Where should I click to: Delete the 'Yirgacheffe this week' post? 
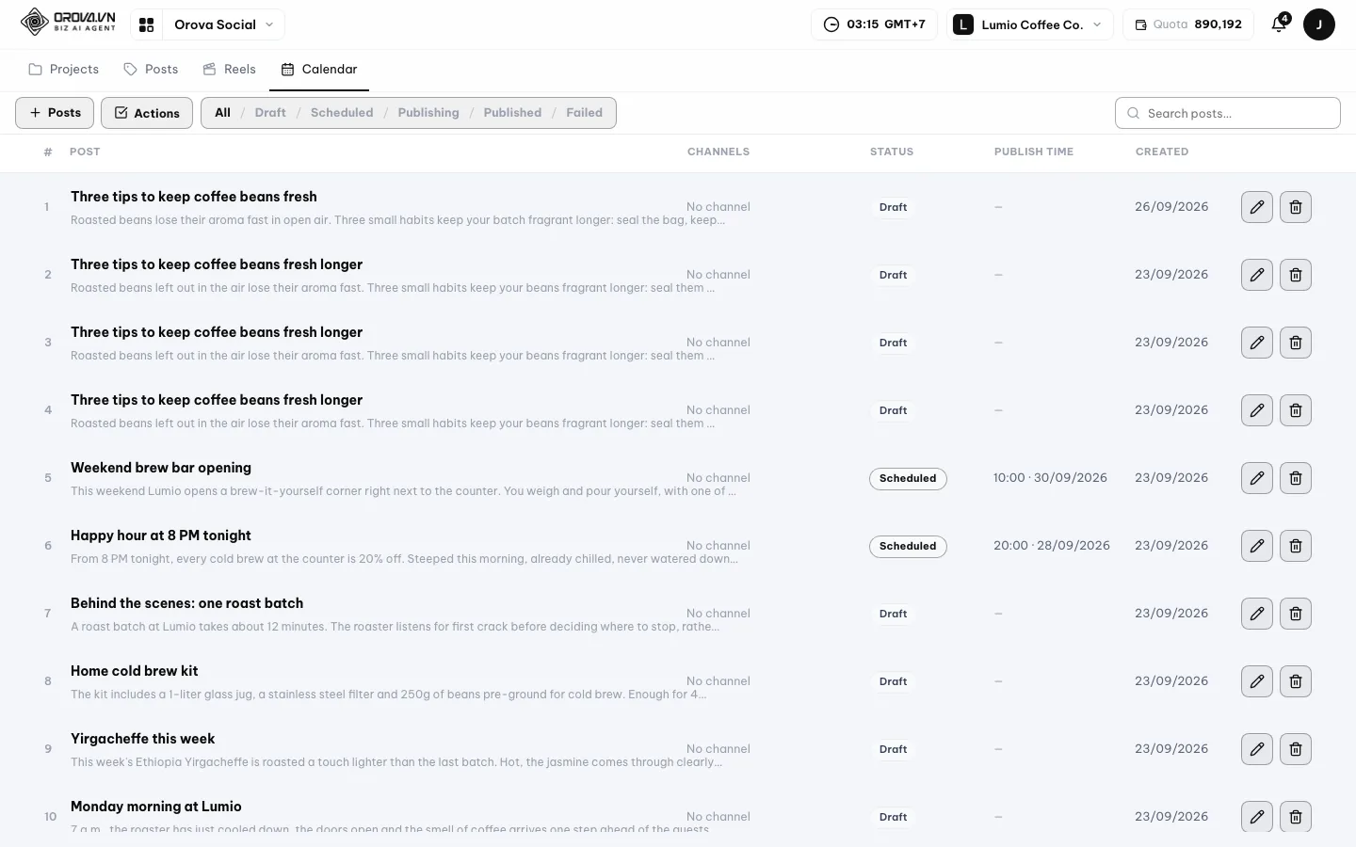1296,749
